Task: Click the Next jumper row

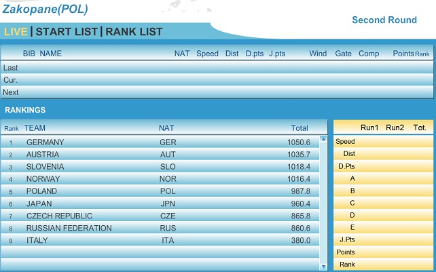Action: (x=217, y=92)
